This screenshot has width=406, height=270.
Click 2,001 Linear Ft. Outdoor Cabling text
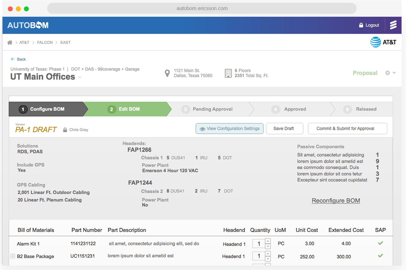[x=54, y=192]
